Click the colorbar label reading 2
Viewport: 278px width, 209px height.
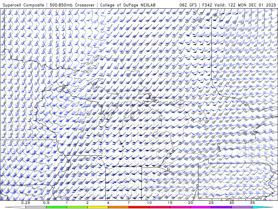click(88, 203)
